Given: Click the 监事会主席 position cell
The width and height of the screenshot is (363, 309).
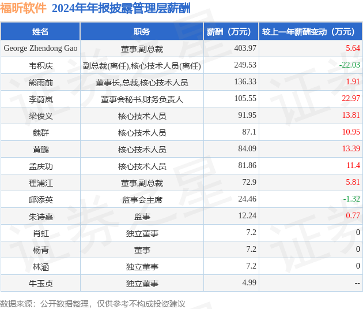Looking at the screenshot, I should pos(142,200).
